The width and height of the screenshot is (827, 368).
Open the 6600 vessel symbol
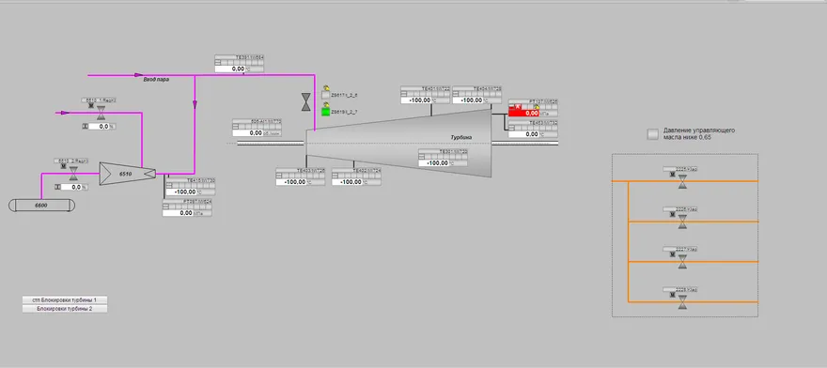tap(41, 205)
